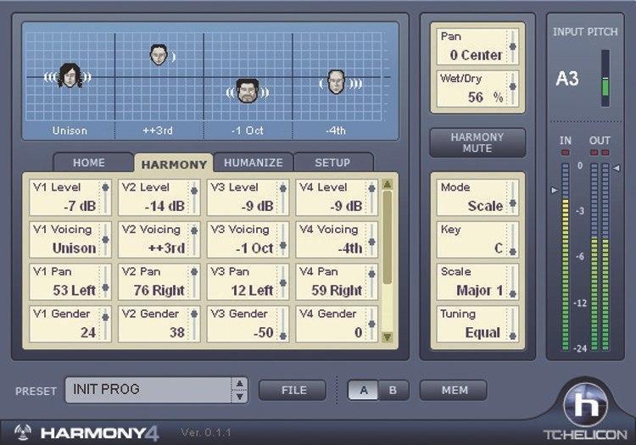Click the FILE button
The height and width of the screenshot is (445, 636).
(292, 390)
